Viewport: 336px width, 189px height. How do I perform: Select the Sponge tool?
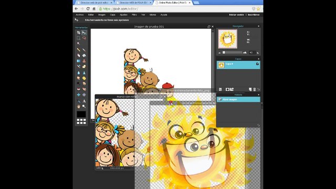84,78
